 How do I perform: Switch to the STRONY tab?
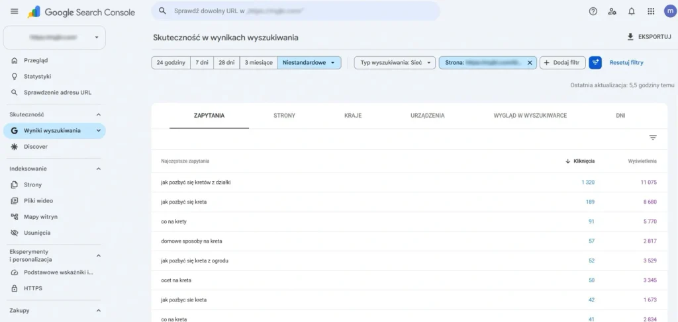(x=285, y=116)
